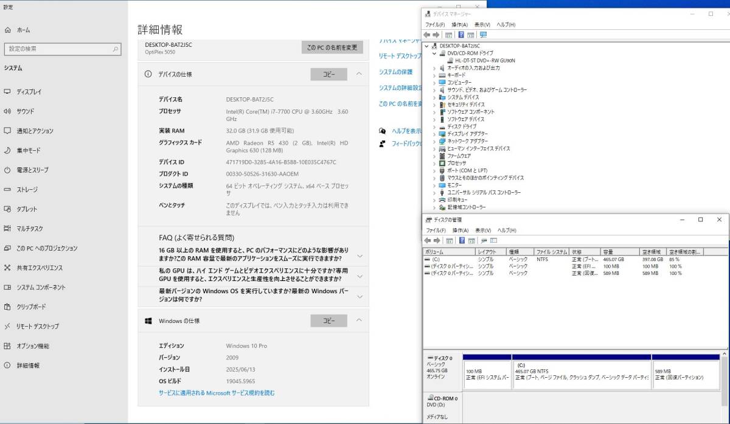Screen dimensions: 730x424
Task: Expand the ディスク ドライブ category
Action: click(434, 127)
